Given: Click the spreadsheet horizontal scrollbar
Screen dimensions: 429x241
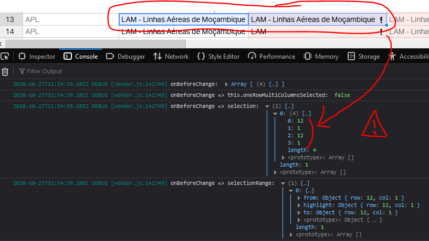Looking at the screenshot, I should (96, 43).
